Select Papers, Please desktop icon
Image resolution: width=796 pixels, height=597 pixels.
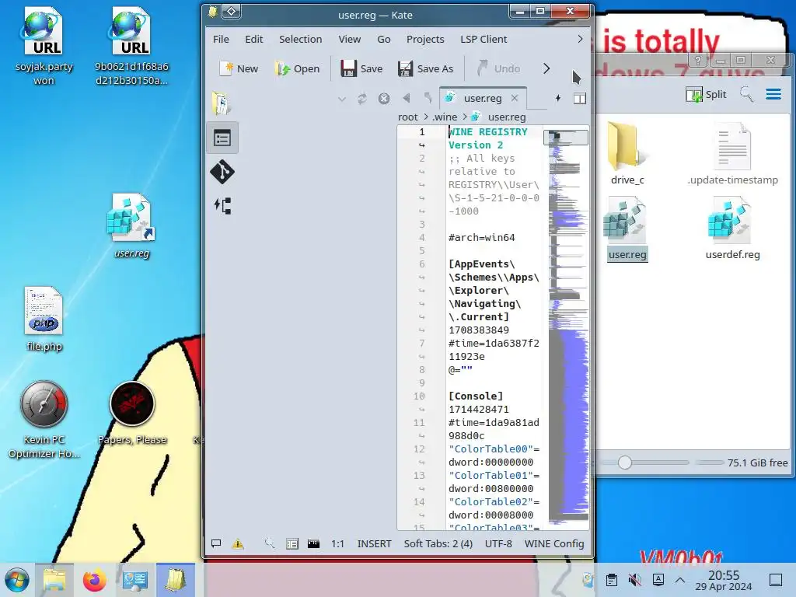coord(132,414)
